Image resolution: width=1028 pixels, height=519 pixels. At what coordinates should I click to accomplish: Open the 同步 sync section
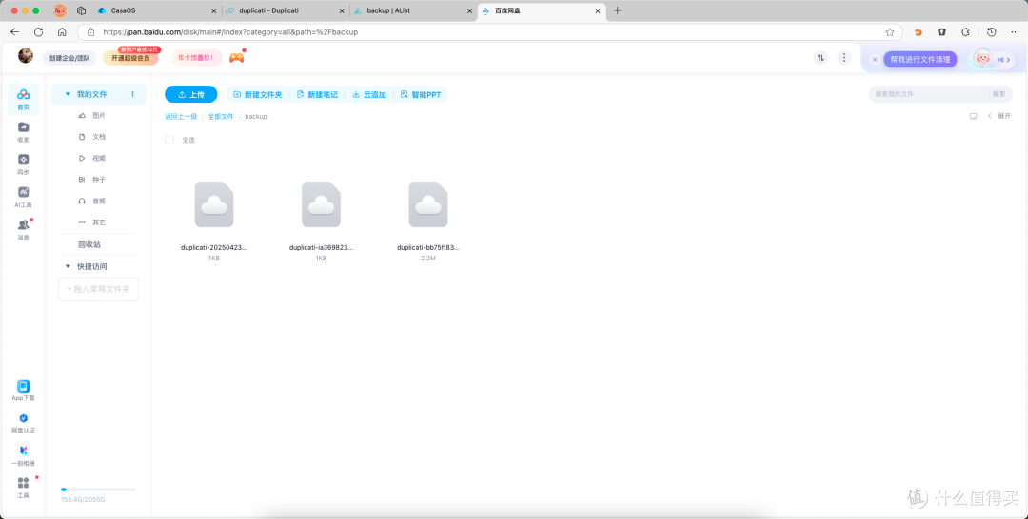(24, 164)
